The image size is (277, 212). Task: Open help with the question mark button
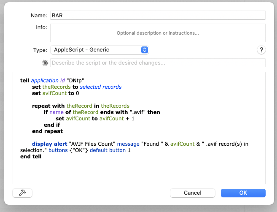tap(261, 50)
